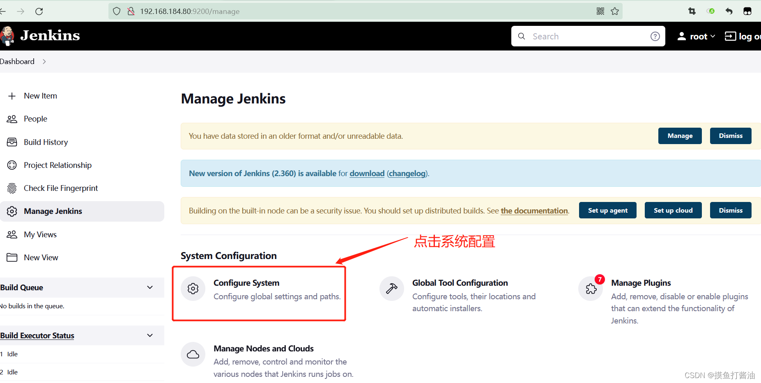Follow the download link for Jenkins 2.360
This screenshot has height=383, width=761.
pos(367,173)
